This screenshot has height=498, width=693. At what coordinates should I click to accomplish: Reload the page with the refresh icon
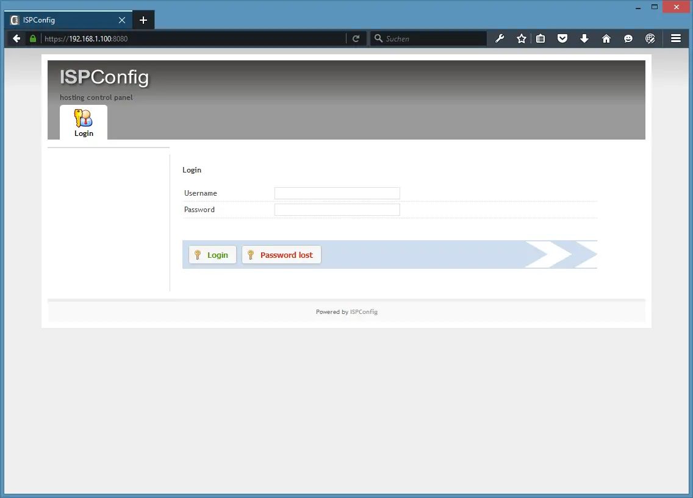356,38
